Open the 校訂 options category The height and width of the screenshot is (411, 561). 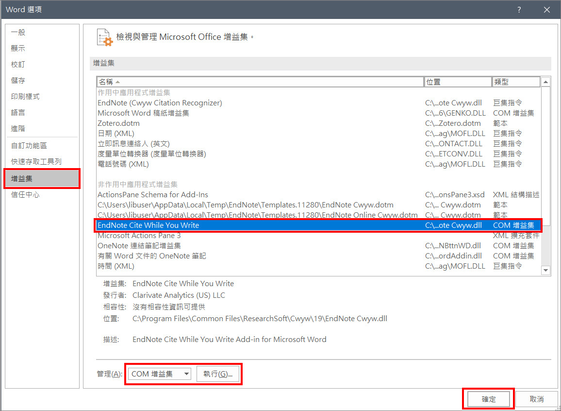[x=42, y=65]
